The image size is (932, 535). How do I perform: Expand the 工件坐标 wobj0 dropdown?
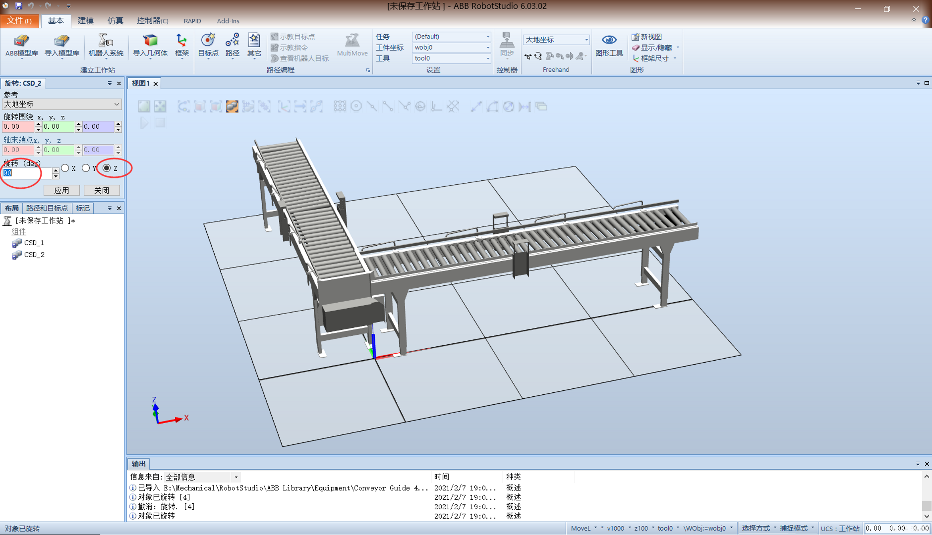[x=451, y=47]
